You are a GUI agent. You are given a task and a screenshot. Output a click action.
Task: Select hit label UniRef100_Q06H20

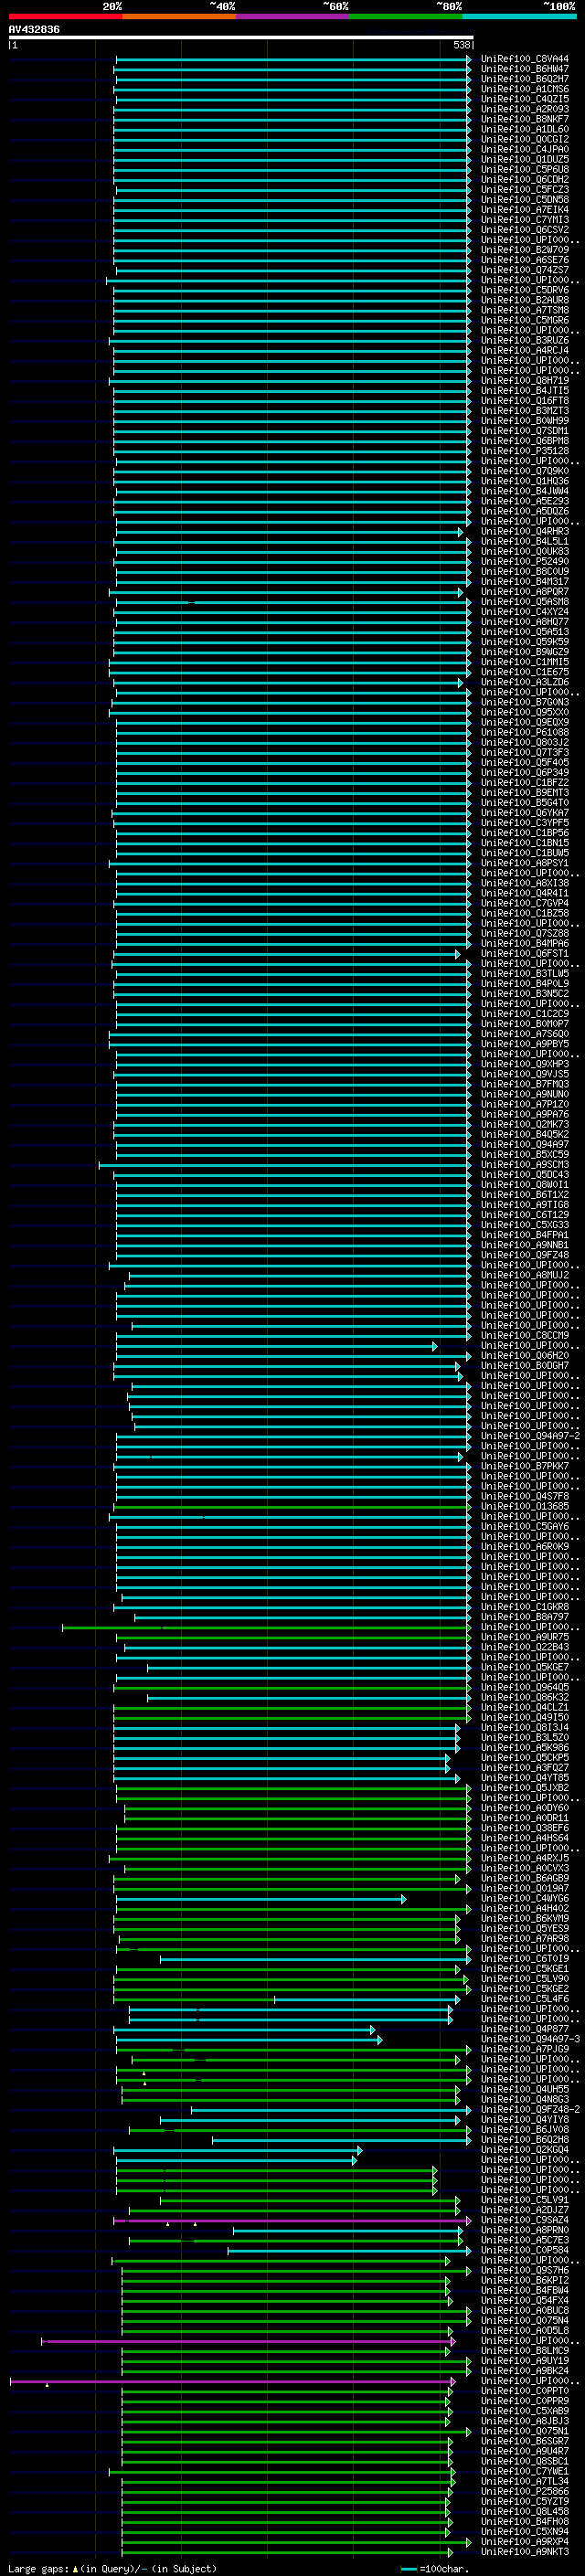[525, 1355]
